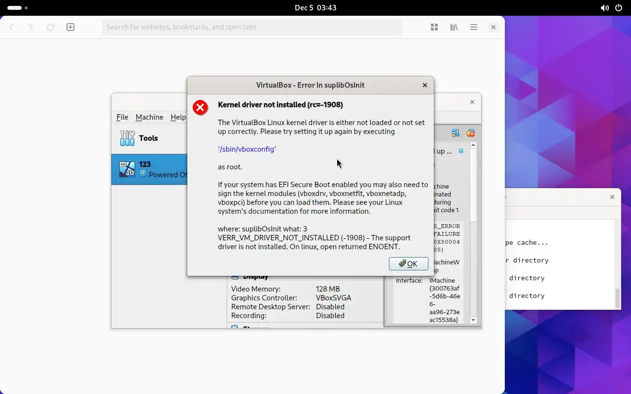Open the Help menu in VirtualBox Manager

click(178, 117)
